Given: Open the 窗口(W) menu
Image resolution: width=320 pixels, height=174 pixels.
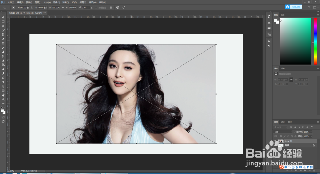Looking at the screenshot, I should 93,2.
